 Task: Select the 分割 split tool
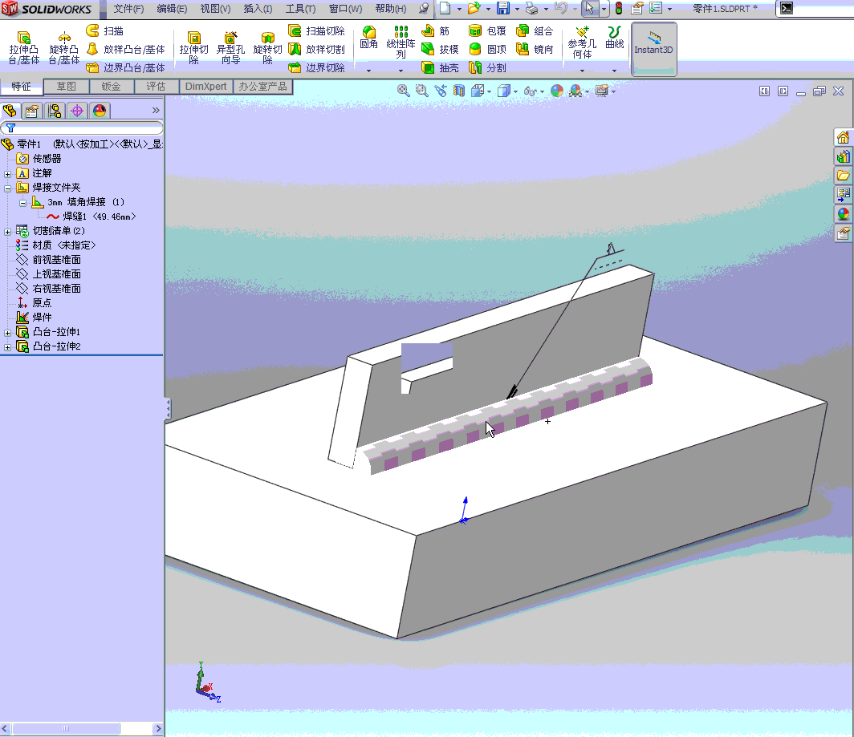pyautogui.click(x=487, y=67)
